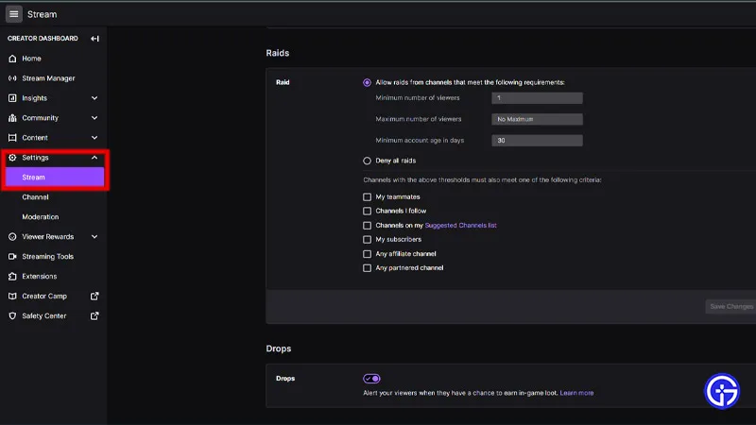This screenshot has width=756, height=425.
Task: Check the My teammates checkbox
Action: point(367,197)
